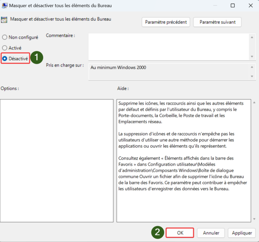Go to Paramètre suivant

coord(217,22)
